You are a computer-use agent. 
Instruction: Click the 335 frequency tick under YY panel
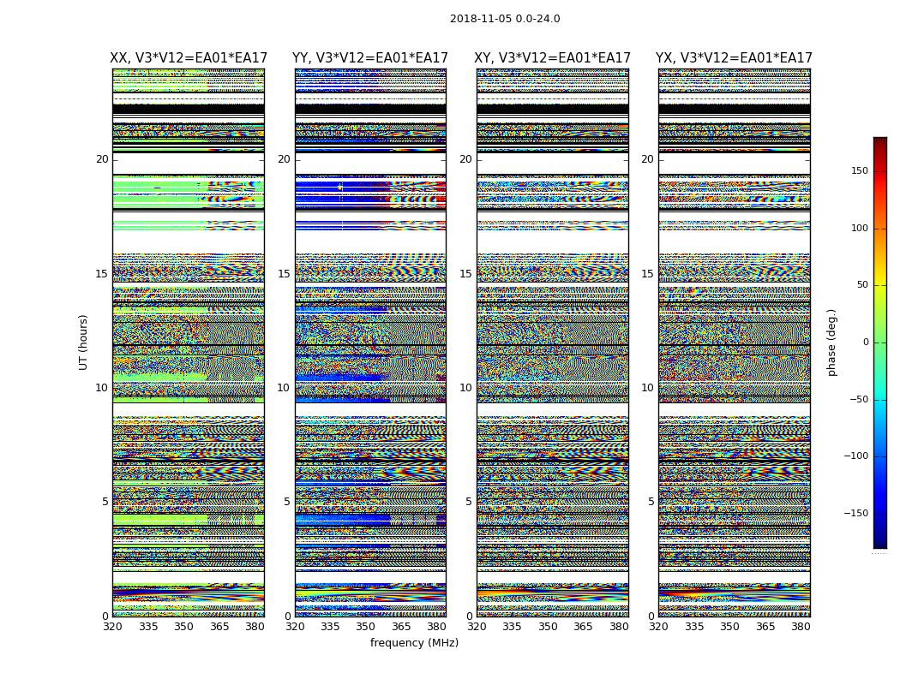[x=330, y=627]
